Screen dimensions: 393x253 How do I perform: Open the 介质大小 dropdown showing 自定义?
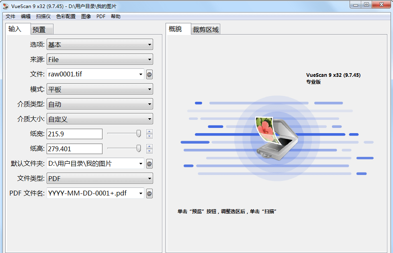pyautogui.click(x=100, y=119)
